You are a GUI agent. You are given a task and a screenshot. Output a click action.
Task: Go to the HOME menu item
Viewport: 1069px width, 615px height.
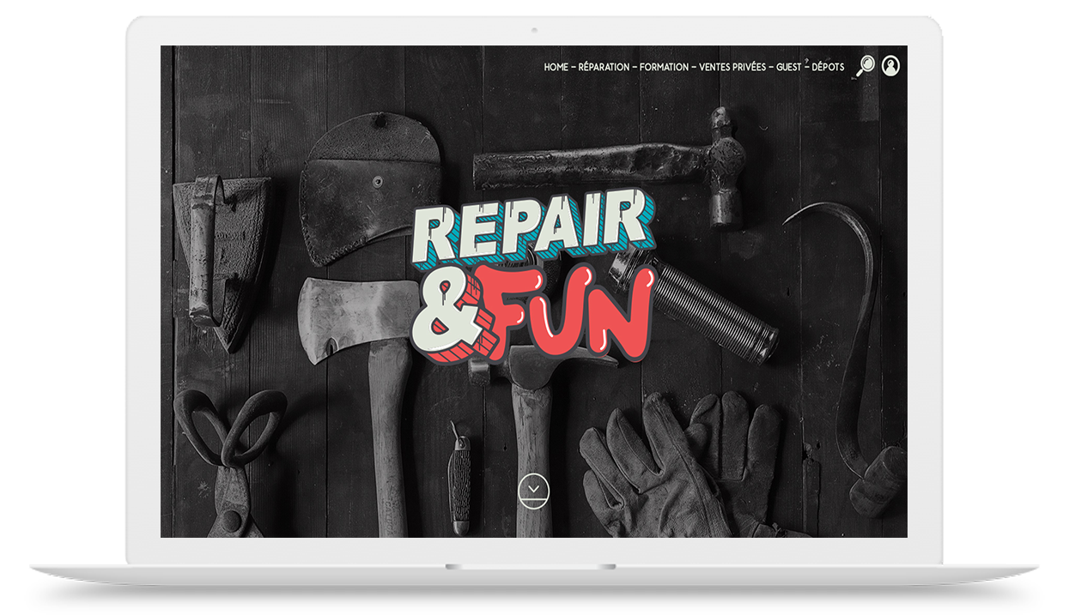pyautogui.click(x=556, y=67)
